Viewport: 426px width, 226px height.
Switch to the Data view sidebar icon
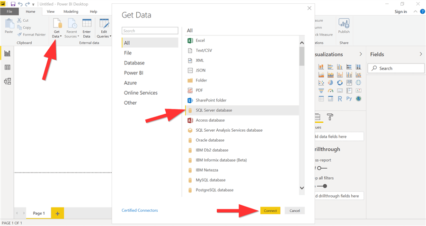click(7, 67)
